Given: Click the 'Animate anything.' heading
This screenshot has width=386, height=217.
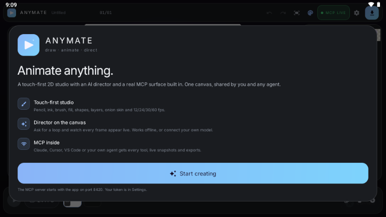Looking at the screenshot, I should tap(65, 71).
